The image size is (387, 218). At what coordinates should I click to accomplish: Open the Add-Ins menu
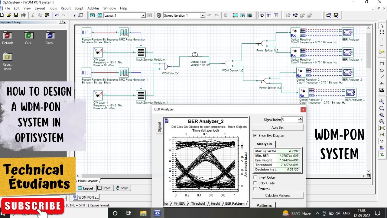point(93,8)
